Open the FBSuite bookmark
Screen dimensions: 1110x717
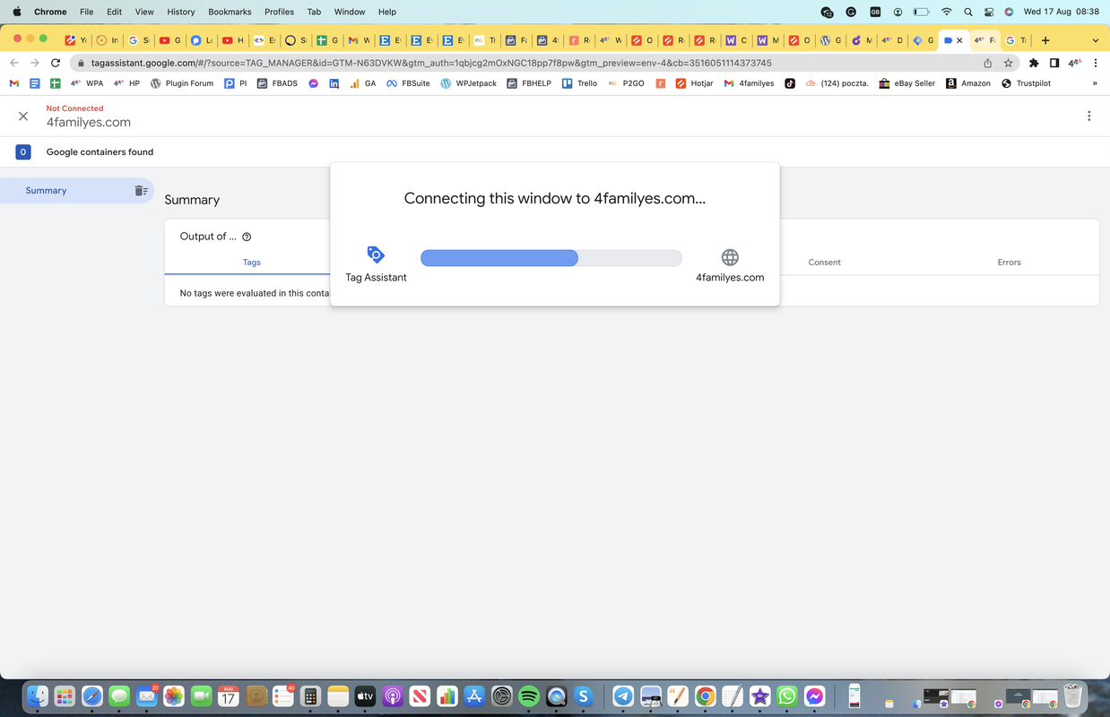pyautogui.click(x=408, y=83)
